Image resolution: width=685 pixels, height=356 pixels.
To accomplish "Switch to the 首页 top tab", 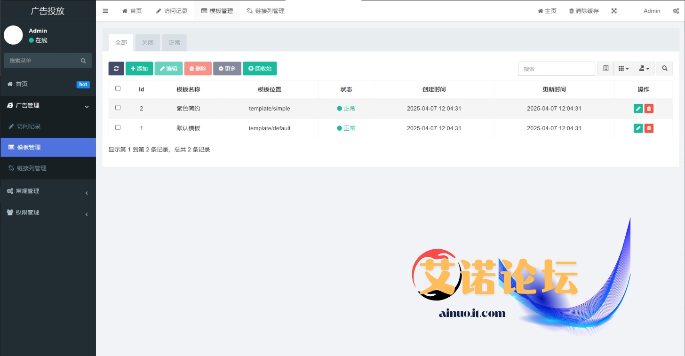I will point(132,11).
